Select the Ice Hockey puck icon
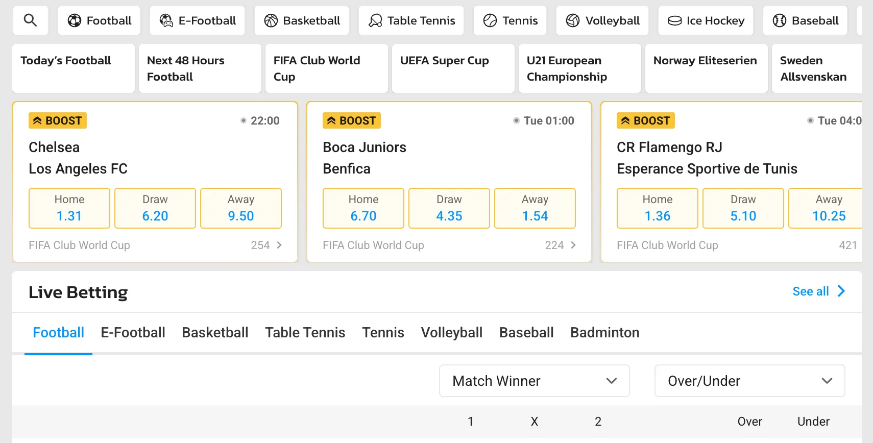The height and width of the screenshot is (443, 873). pyautogui.click(x=675, y=20)
